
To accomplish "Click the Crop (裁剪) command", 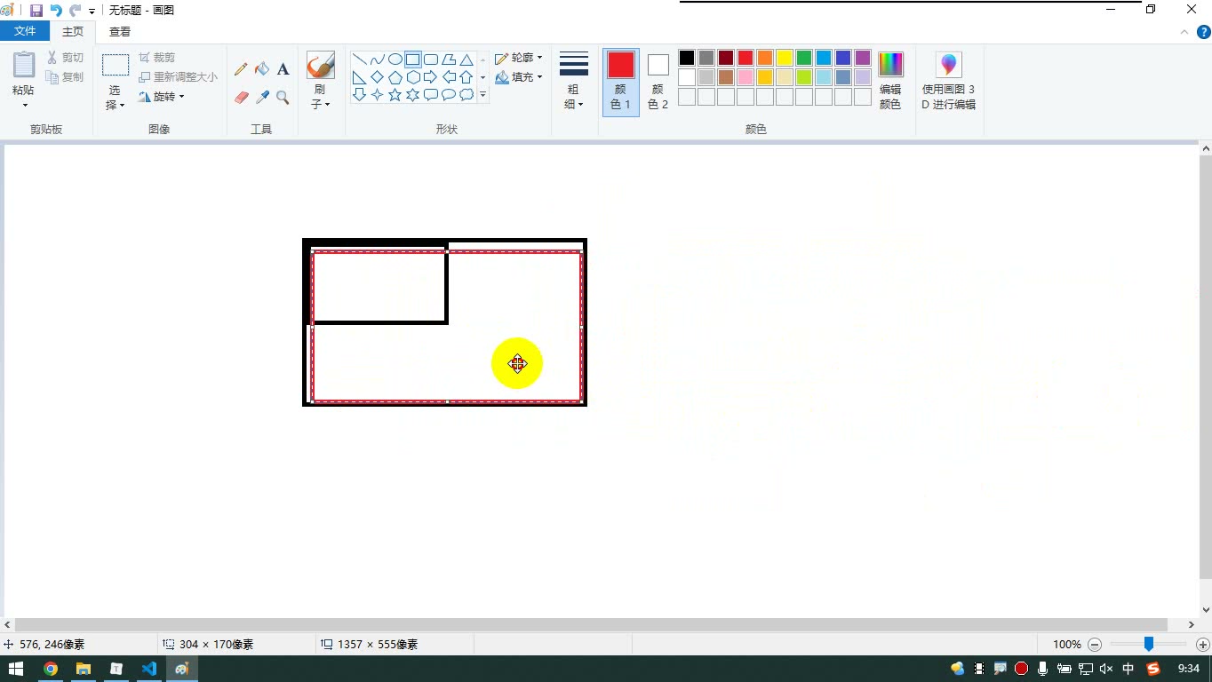I will coord(157,58).
